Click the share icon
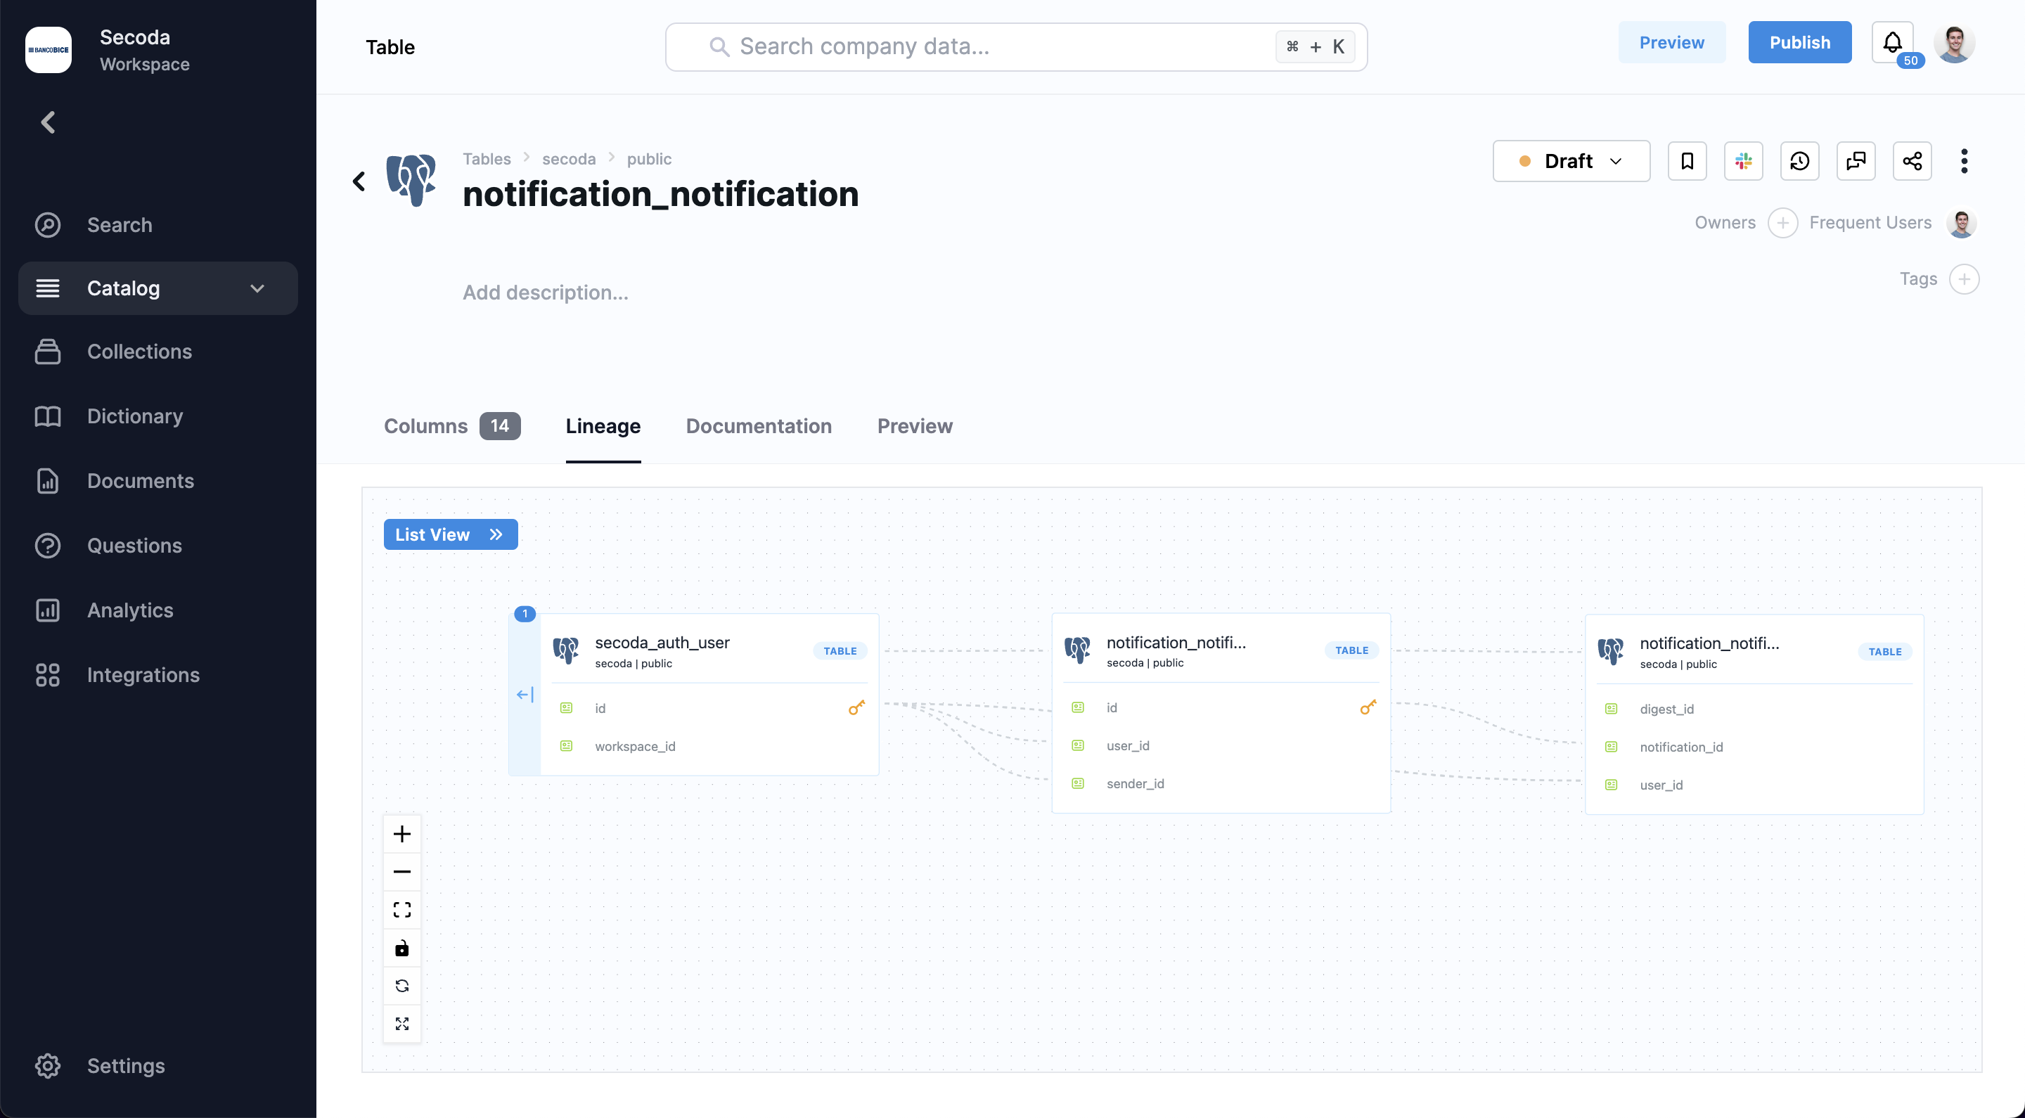The height and width of the screenshot is (1118, 2025). (1912, 161)
